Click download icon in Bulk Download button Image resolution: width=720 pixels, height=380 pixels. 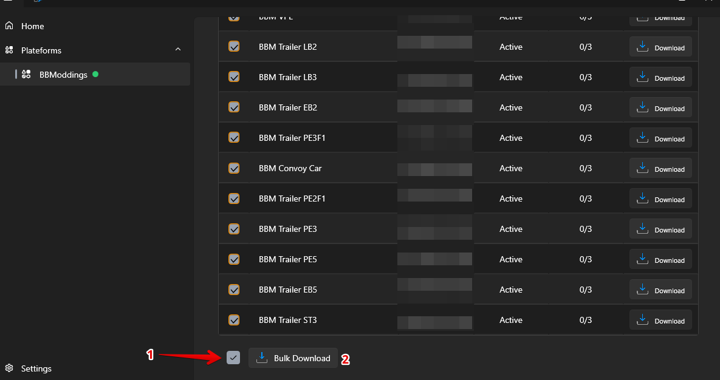(x=262, y=358)
